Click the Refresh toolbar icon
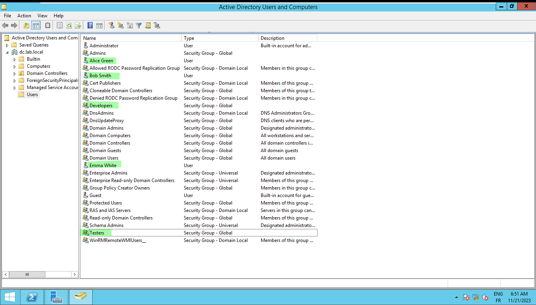 pos(69,26)
